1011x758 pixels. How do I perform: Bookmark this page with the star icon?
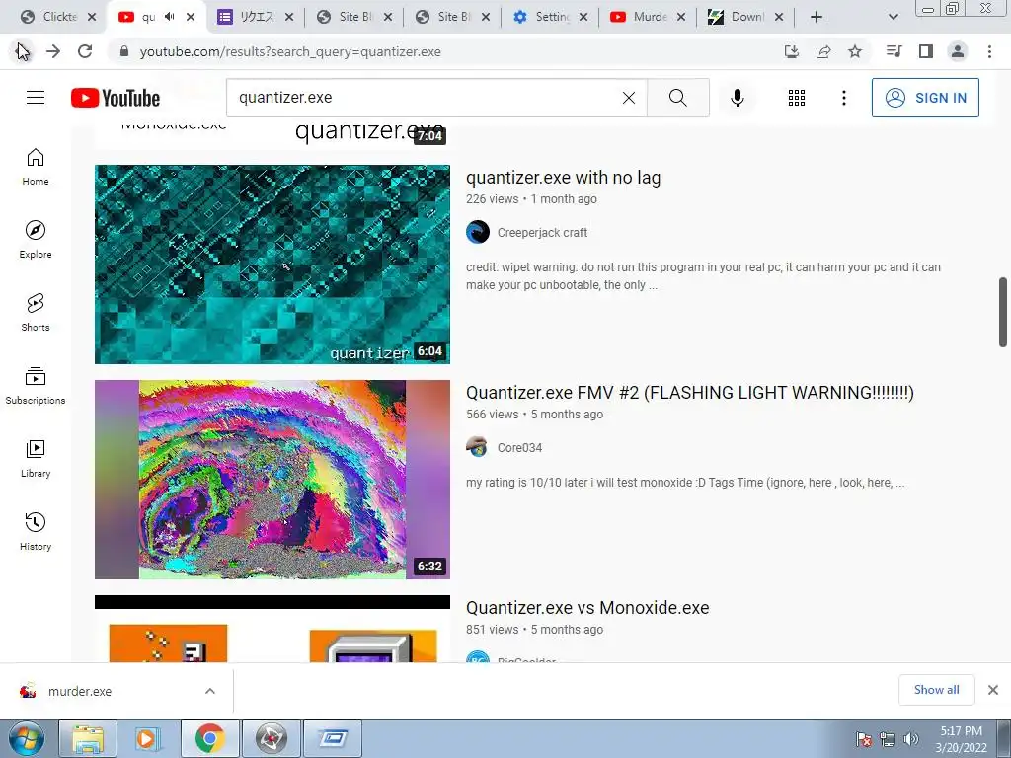coord(855,51)
